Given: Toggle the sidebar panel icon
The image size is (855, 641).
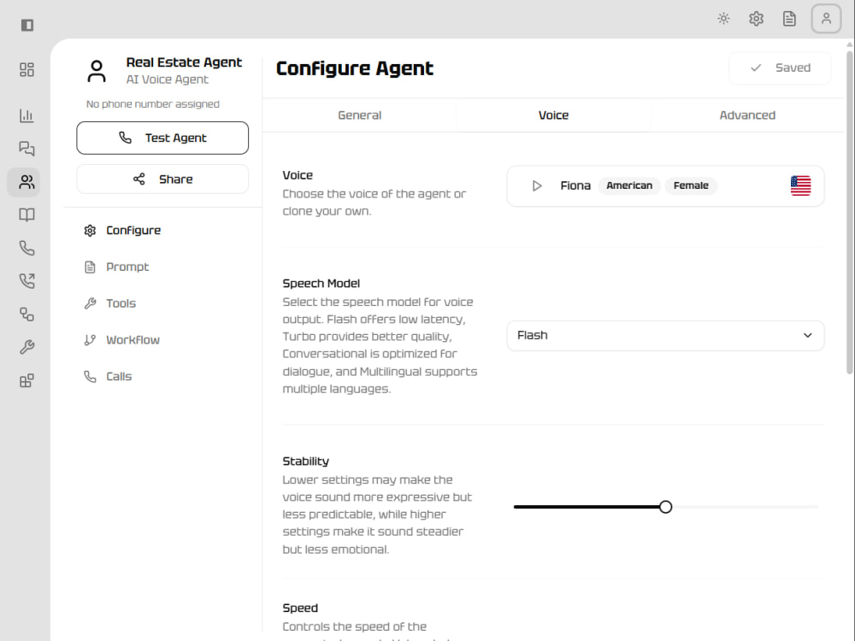Looking at the screenshot, I should pyautogui.click(x=27, y=25).
